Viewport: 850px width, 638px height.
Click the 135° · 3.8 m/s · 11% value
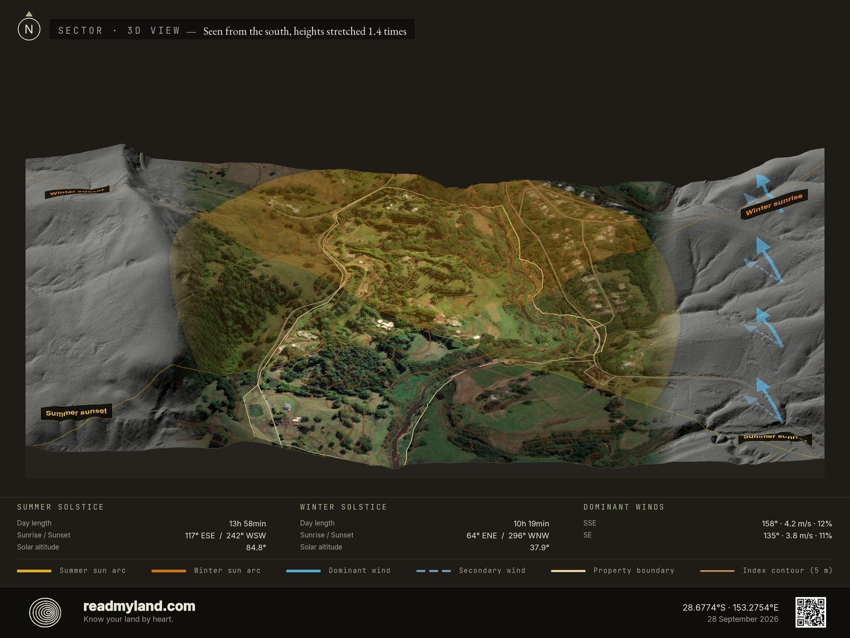pyautogui.click(x=798, y=535)
